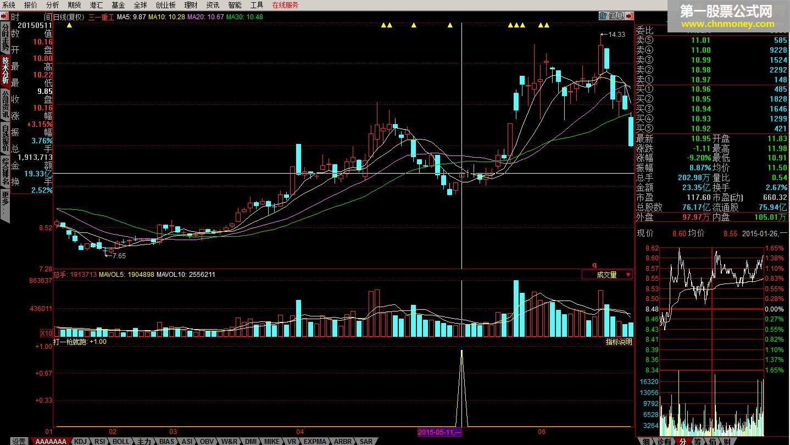The image size is (790, 445).
Task: Select the W&R indicator tab
Action: [x=230, y=441]
